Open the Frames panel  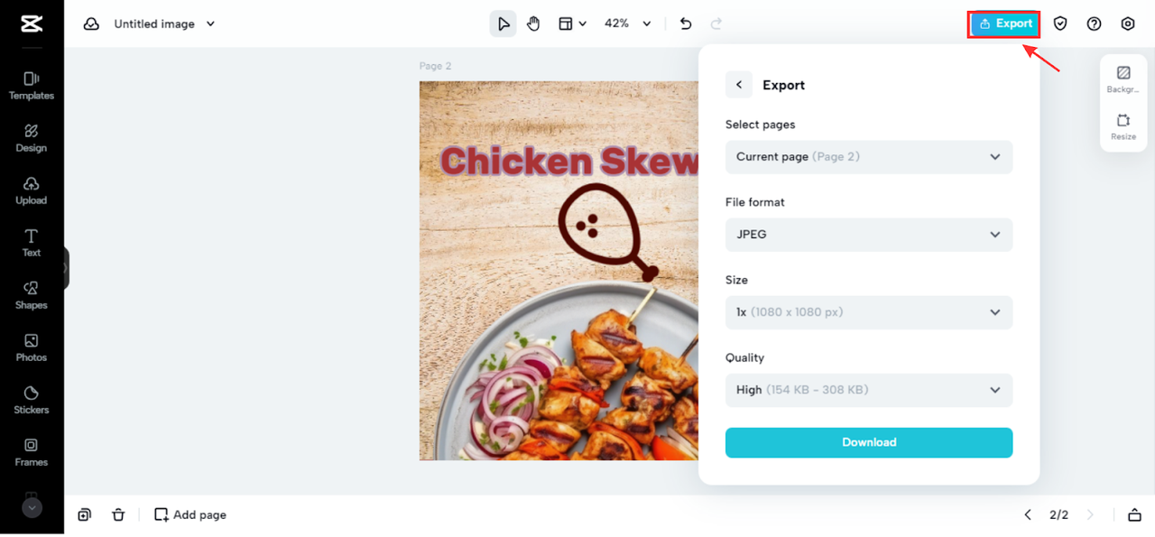pos(32,452)
